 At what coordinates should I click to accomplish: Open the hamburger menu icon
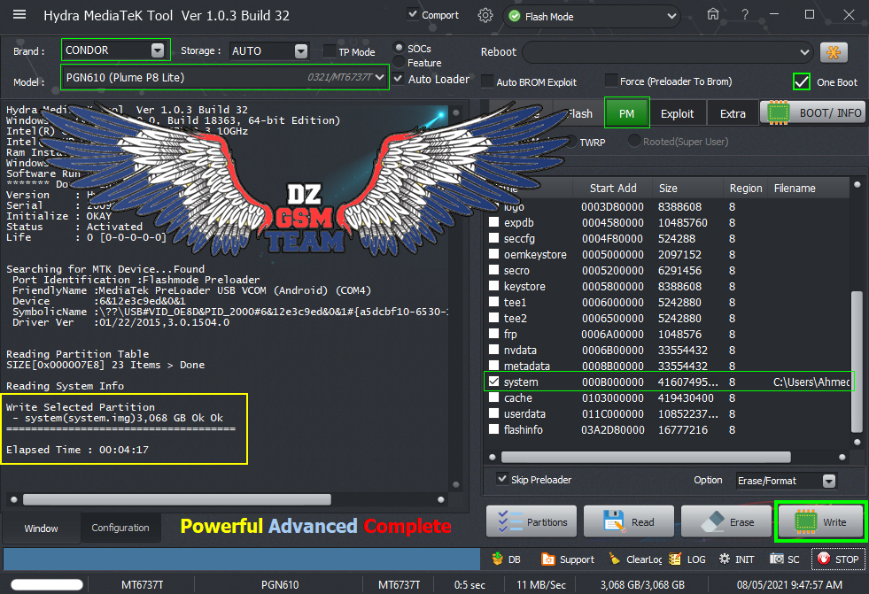(x=19, y=15)
